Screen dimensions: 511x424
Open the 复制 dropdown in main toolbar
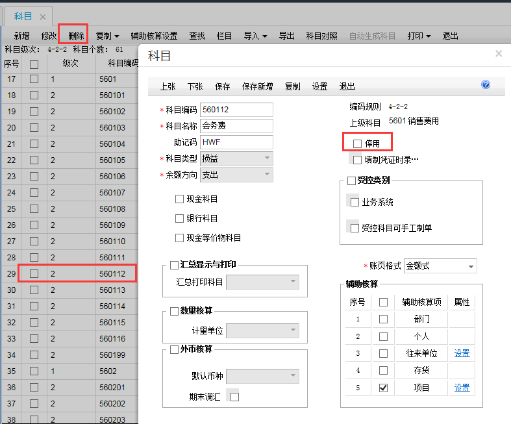pos(107,36)
